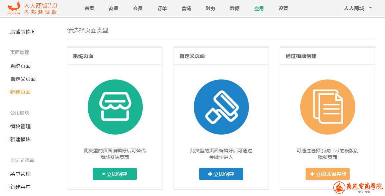
Task: Click the green storefront icon circle
Action: [115, 107]
